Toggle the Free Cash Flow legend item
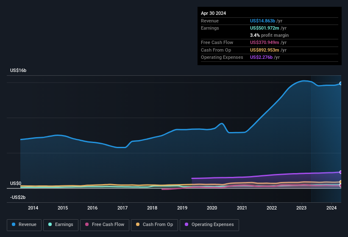 point(105,225)
